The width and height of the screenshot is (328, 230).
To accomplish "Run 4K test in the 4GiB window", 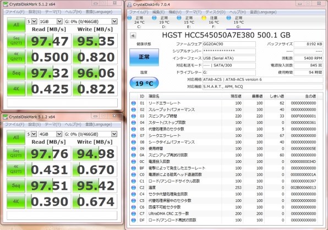I will (x=16, y=201).
